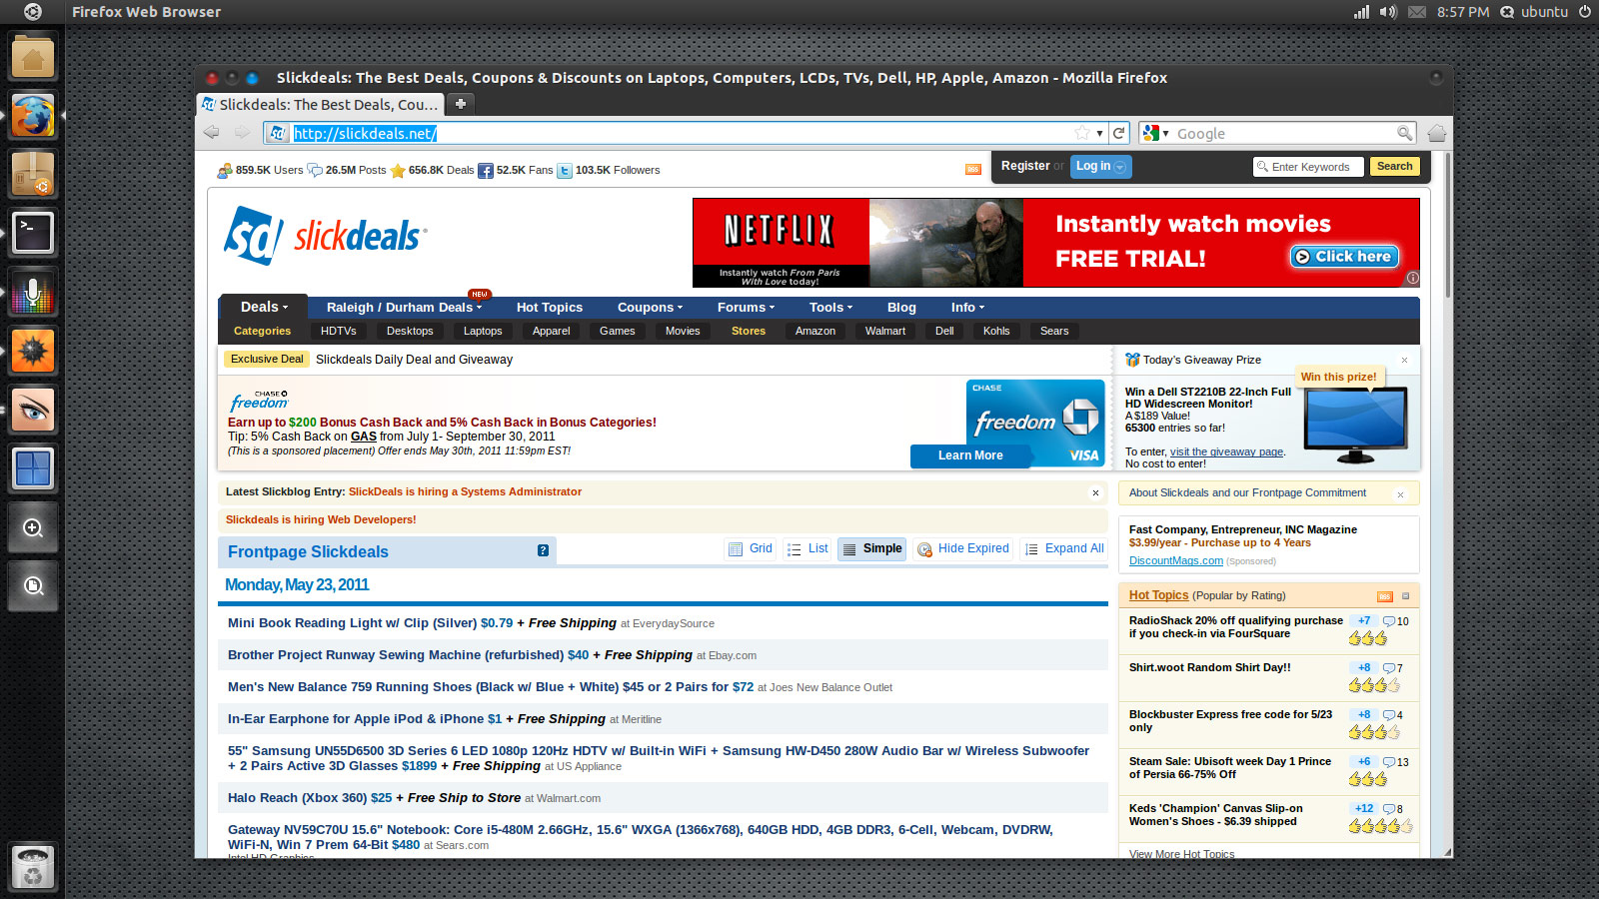Click the Firefox forward arrow button
Image resolution: width=1599 pixels, height=899 pixels.
[242, 133]
